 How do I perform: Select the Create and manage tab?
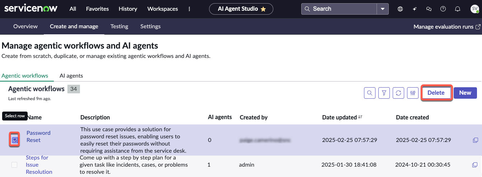74,26
